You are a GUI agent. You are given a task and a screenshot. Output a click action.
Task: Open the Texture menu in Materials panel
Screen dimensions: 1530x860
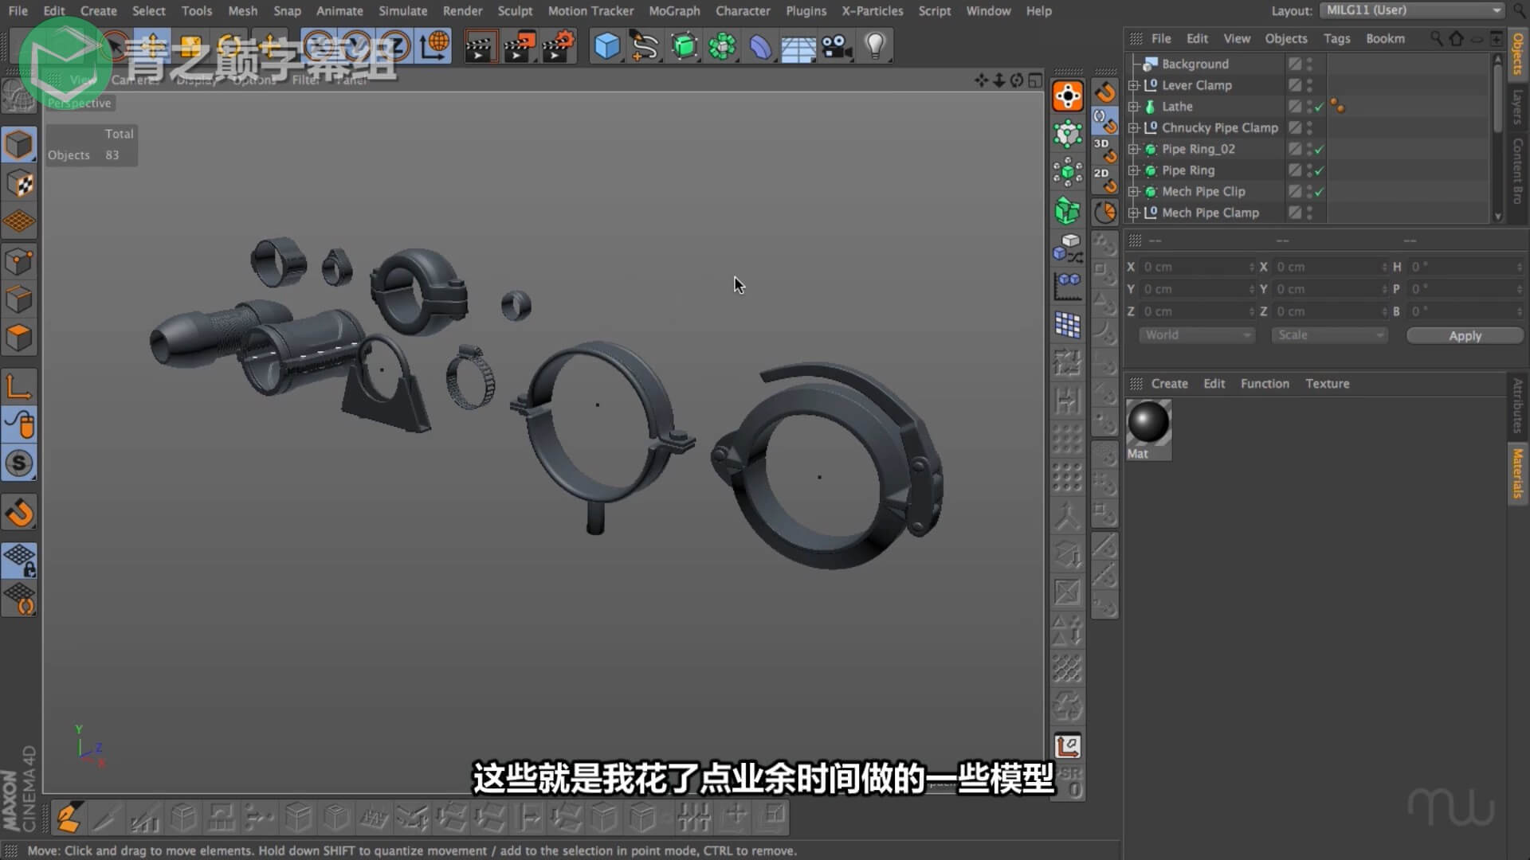[x=1327, y=384]
